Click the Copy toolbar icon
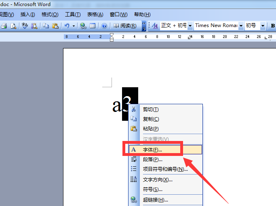276x206 pixels. pos(46,26)
